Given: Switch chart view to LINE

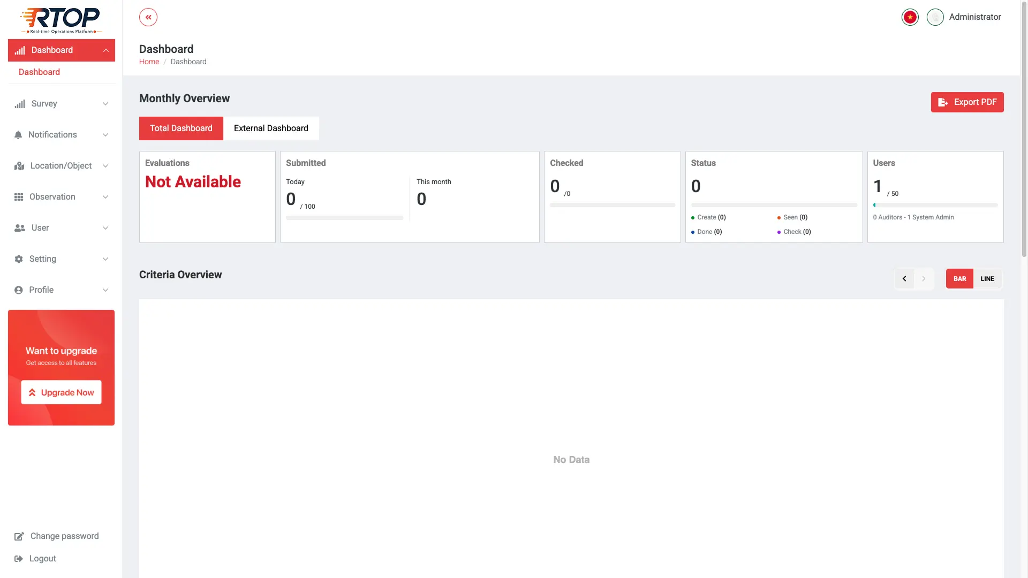Looking at the screenshot, I should pyautogui.click(x=987, y=279).
